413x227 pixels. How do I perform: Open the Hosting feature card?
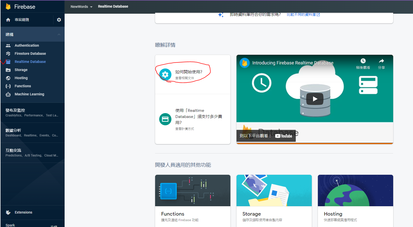(x=356, y=201)
